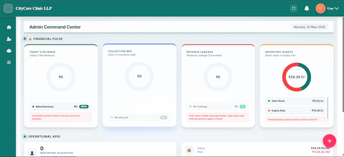Click the CityCare Clinic logo icon

(x=8, y=8)
